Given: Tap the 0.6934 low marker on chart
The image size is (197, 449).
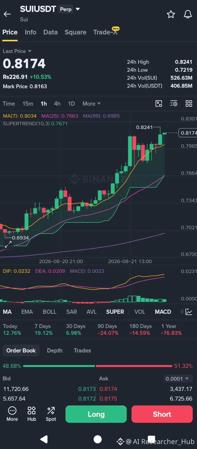Looking at the screenshot, I should point(20,238).
